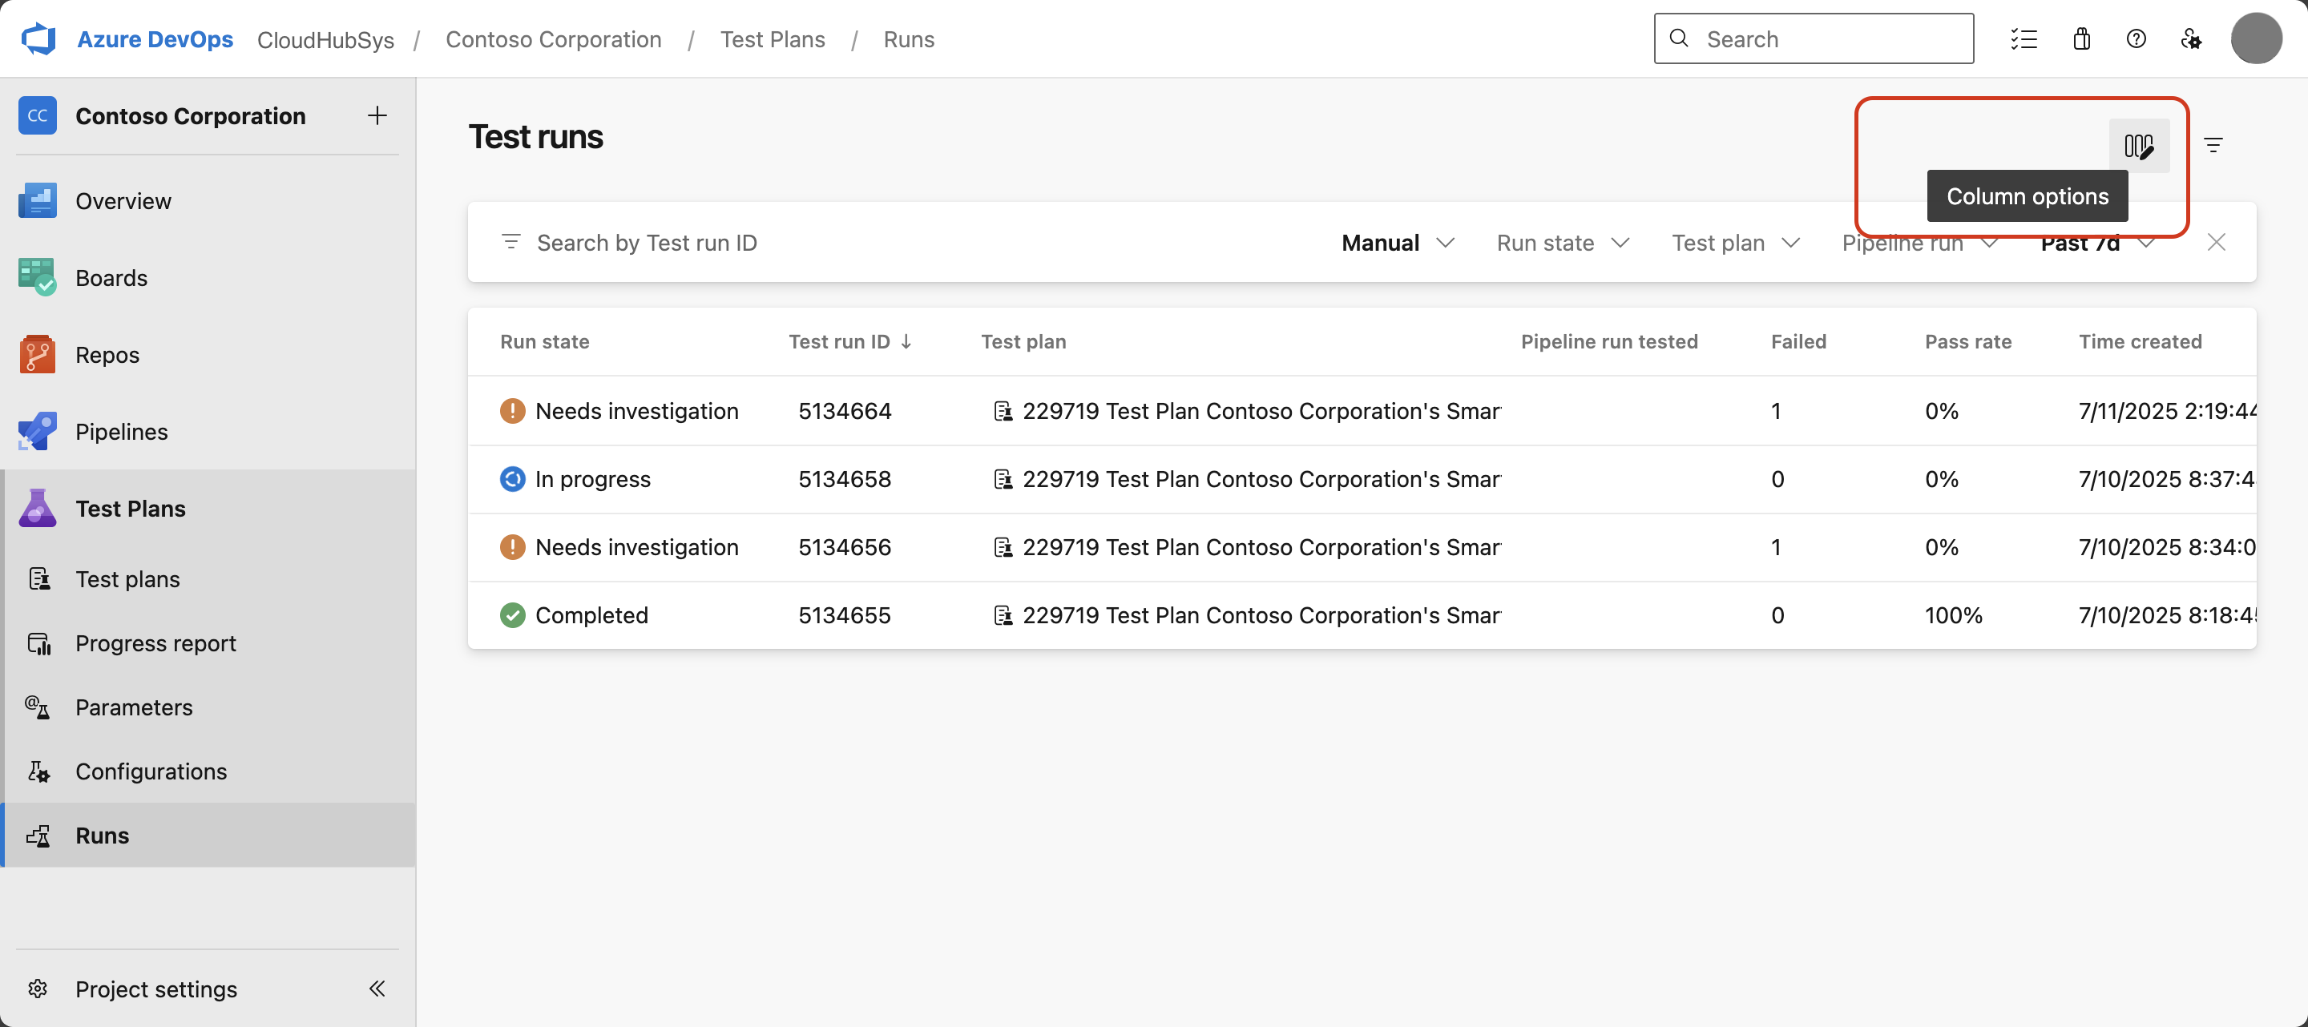Click the plus button to add a project
This screenshot has width=2308, height=1027.
pyautogui.click(x=377, y=115)
